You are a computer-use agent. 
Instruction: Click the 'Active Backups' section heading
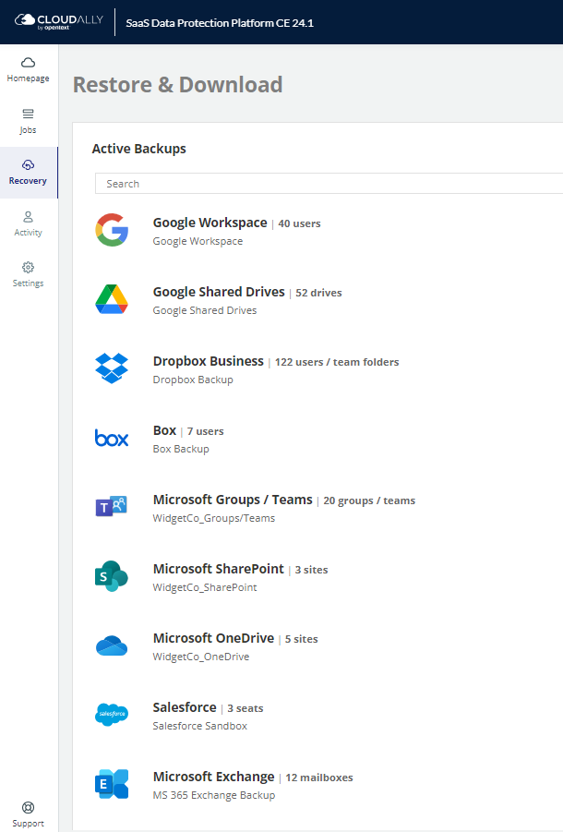click(x=138, y=149)
